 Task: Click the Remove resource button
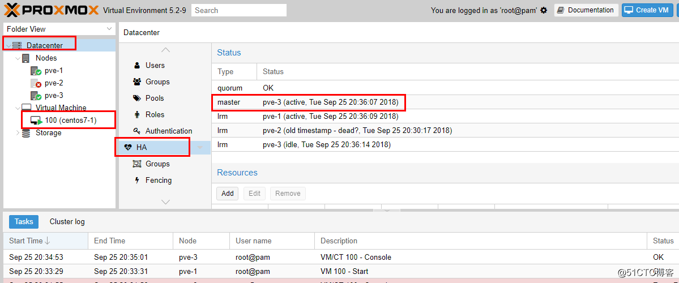(x=288, y=194)
